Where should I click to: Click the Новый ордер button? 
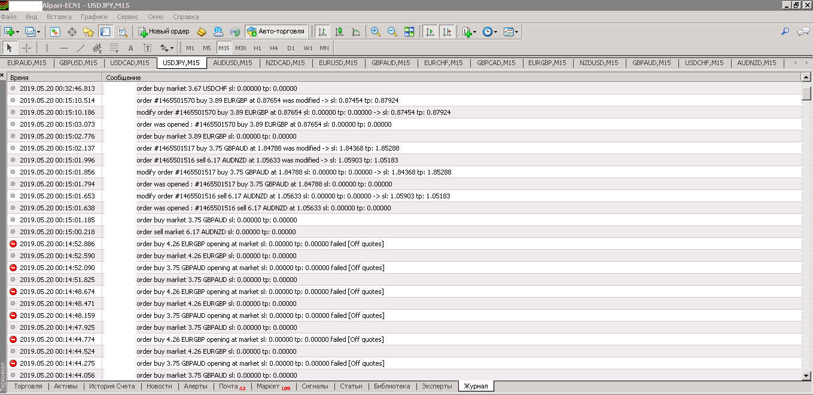[164, 31]
